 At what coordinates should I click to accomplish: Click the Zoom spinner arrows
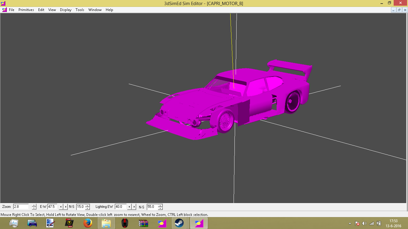(34, 207)
